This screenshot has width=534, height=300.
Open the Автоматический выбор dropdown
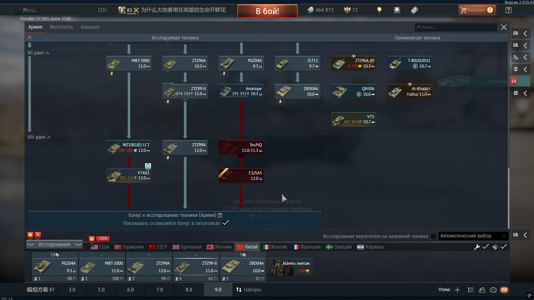coord(473,236)
